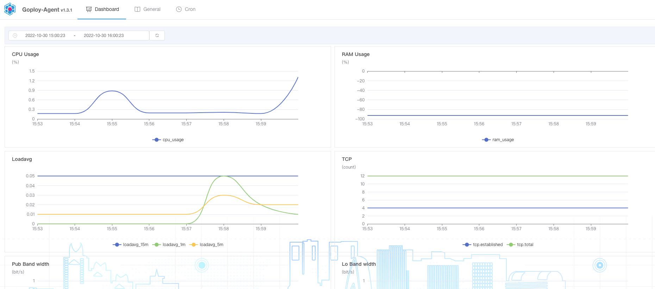Hide the loadavg_1m series
Screen dimensions: 655x289
[169, 245]
